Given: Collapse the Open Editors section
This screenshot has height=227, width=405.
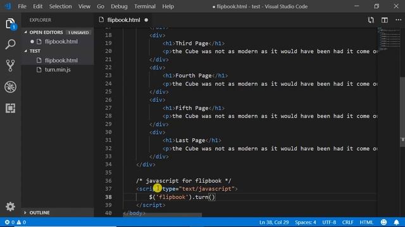Looking at the screenshot, I should coord(25,32).
